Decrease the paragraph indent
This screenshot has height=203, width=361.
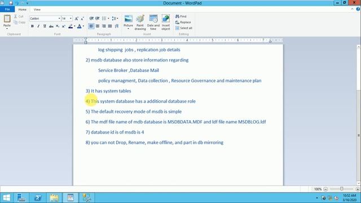tap(91, 19)
